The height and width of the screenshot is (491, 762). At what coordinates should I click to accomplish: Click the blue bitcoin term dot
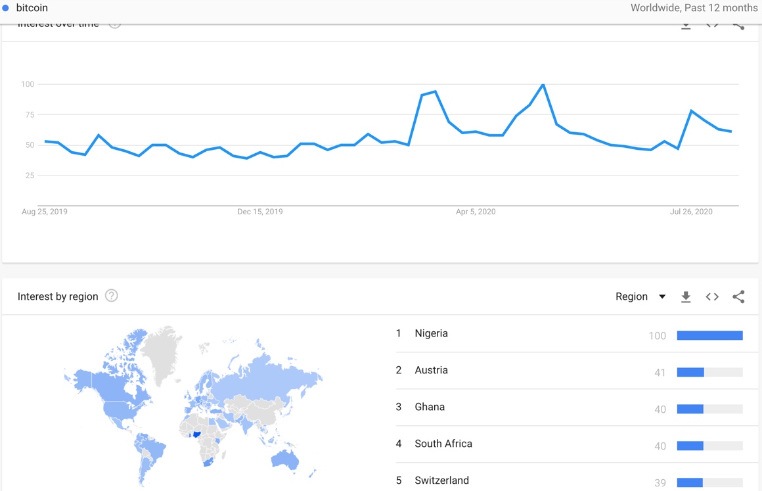point(5,8)
